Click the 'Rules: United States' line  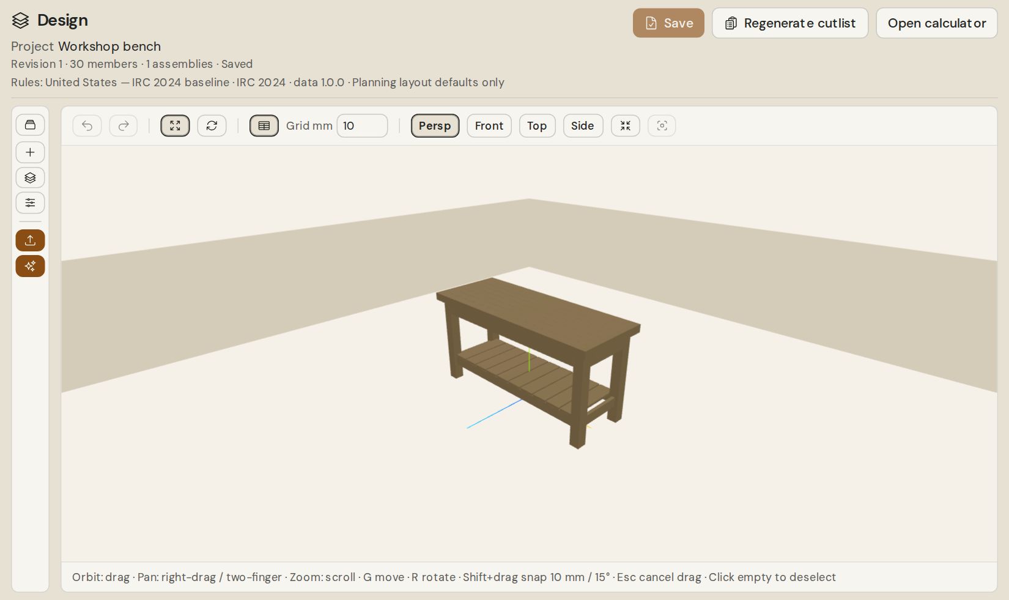[x=257, y=83]
